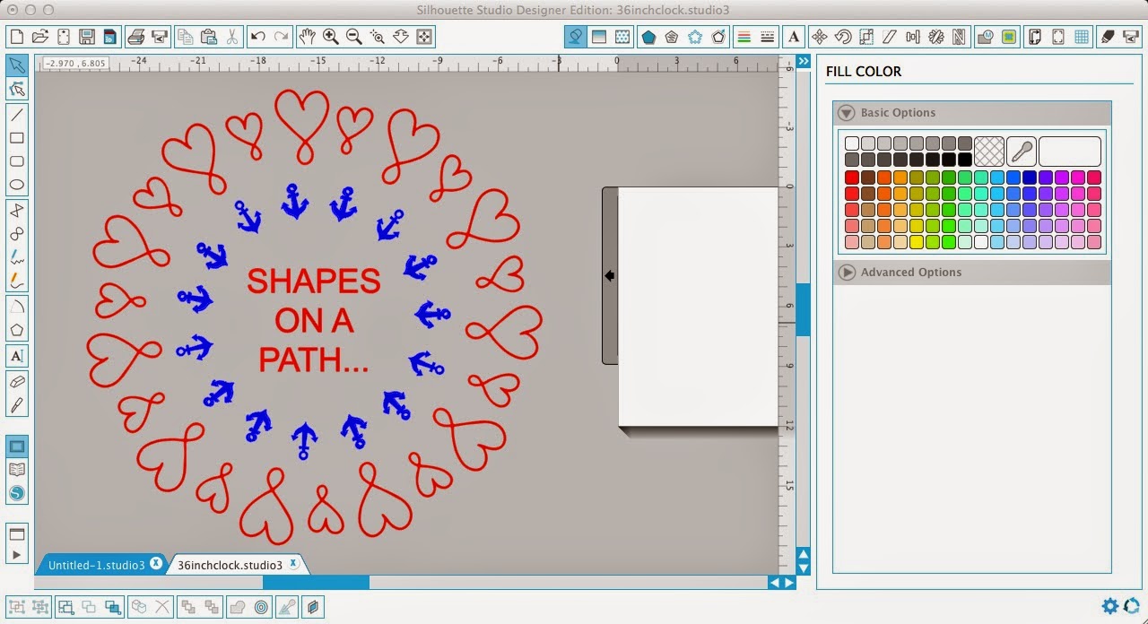Close the 36inchclock.studio3 tab
The image size is (1148, 624).
point(293,564)
